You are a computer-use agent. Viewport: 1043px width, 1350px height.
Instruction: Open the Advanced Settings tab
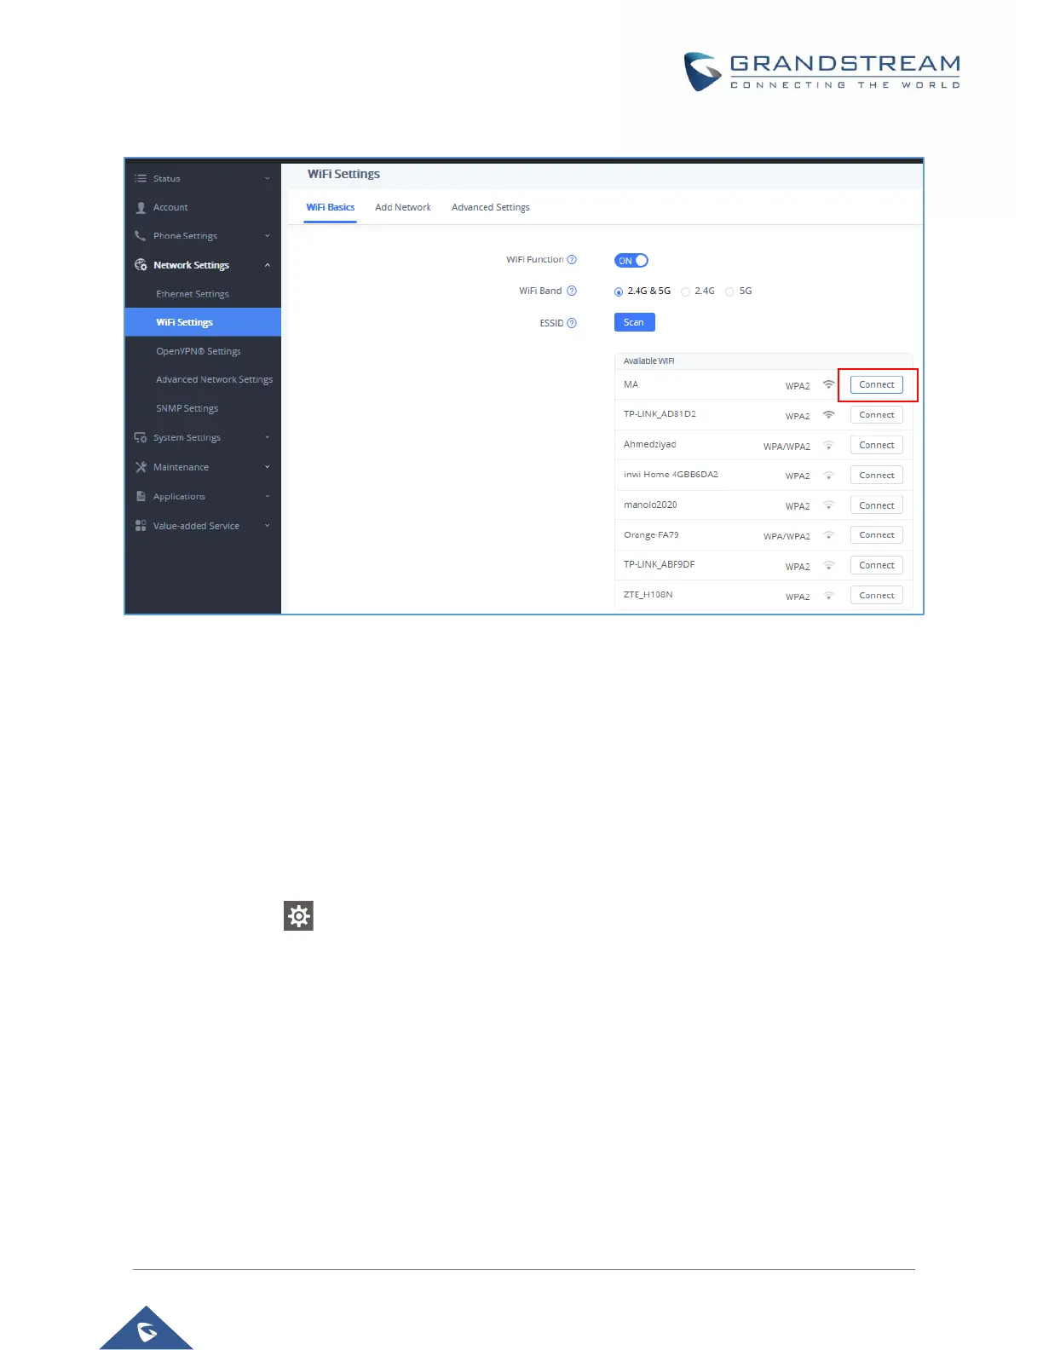[491, 207]
